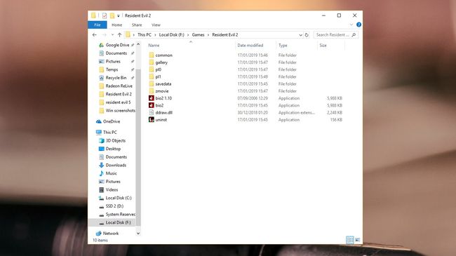Click the Up one level arrow
The image size is (456, 256).
(119, 35)
